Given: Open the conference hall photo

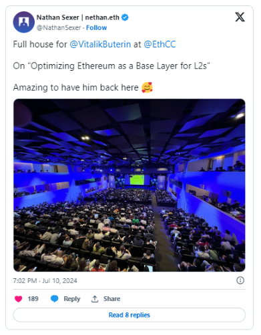Looking at the screenshot, I should point(129,185).
